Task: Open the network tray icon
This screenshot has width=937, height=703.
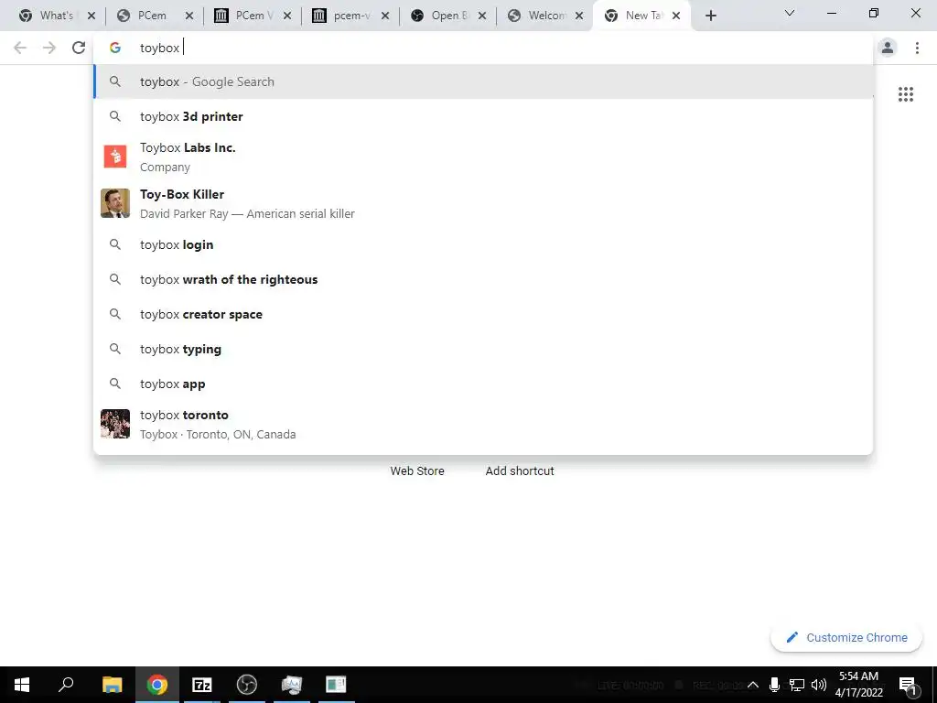Action: pos(796,685)
